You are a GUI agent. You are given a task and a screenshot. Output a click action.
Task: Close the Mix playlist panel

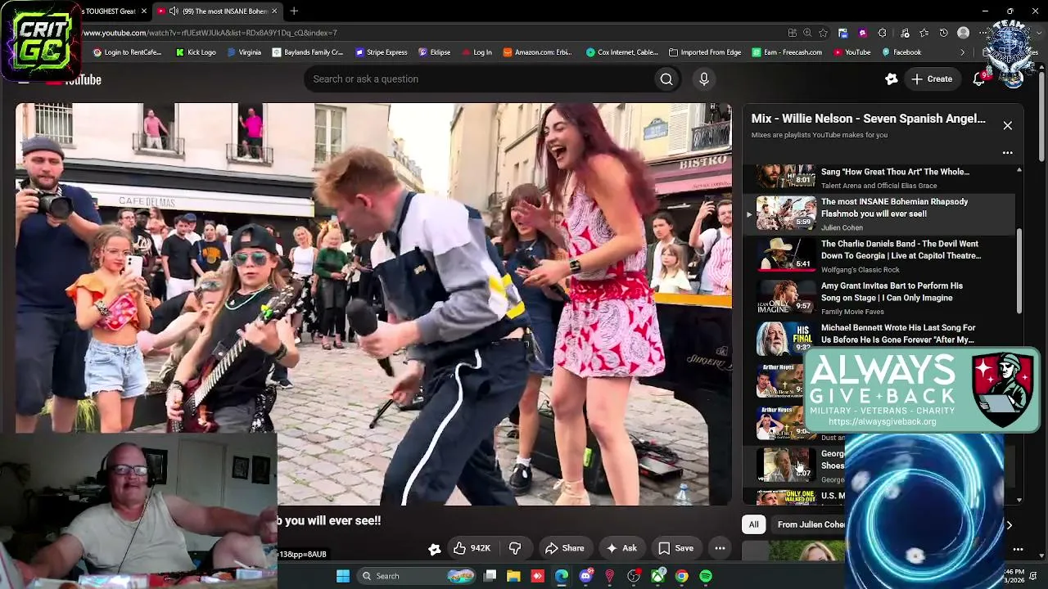[x=1008, y=126]
